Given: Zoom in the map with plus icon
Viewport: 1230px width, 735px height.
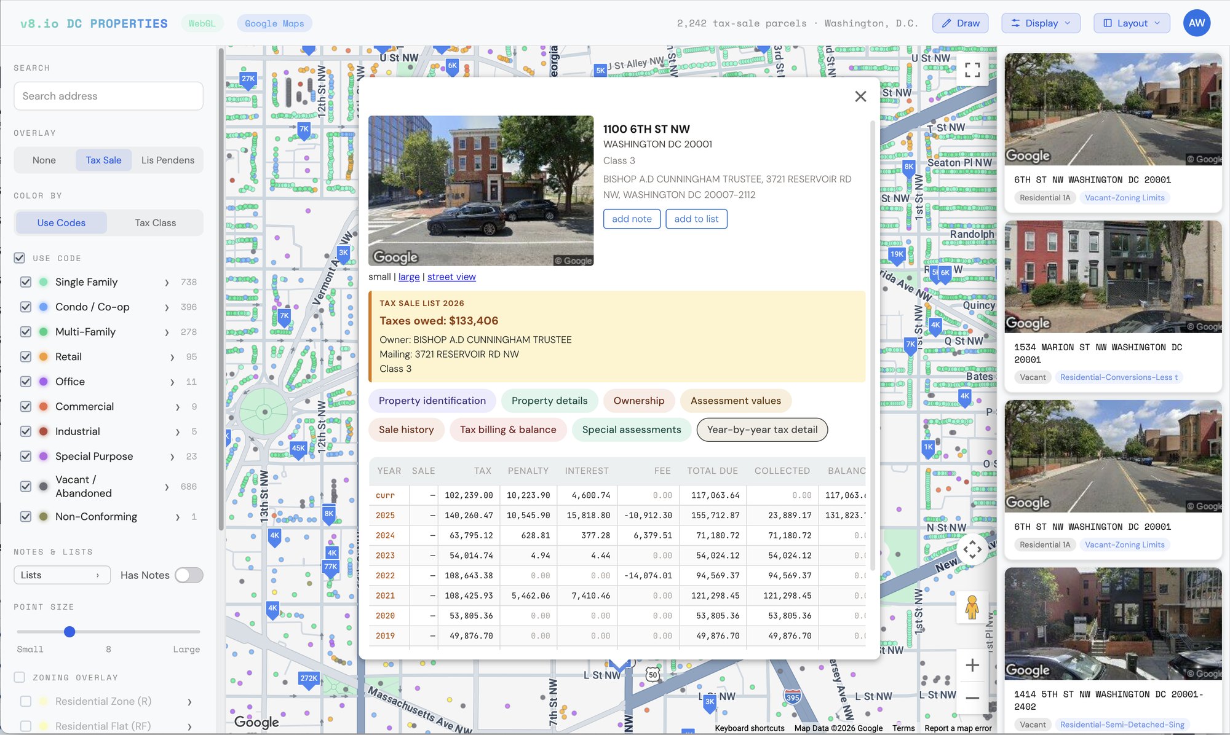Looking at the screenshot, I should tap(972, 665).
